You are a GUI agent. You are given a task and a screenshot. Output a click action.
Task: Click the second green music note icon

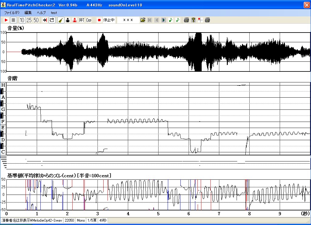tap(178, 20)
